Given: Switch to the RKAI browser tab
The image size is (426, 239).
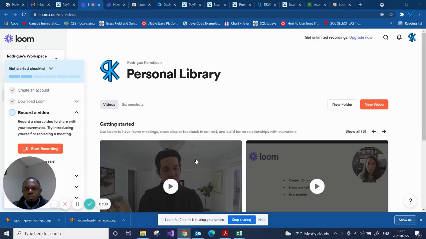Looking at the screenshot, I should point(266,5).
